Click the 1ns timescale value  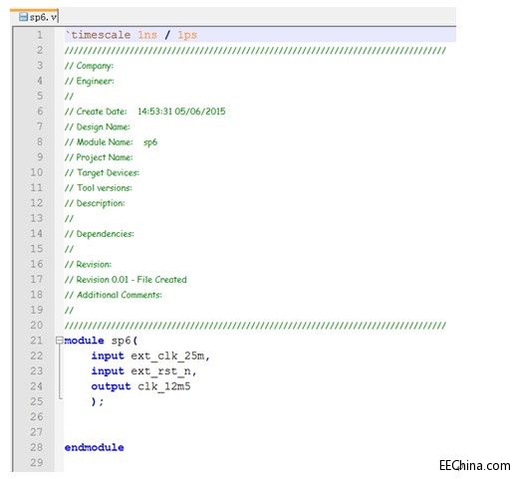point(147,35)
